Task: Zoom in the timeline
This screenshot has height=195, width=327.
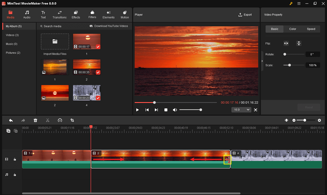Action: pyautogui.click(x=319, y=120)
